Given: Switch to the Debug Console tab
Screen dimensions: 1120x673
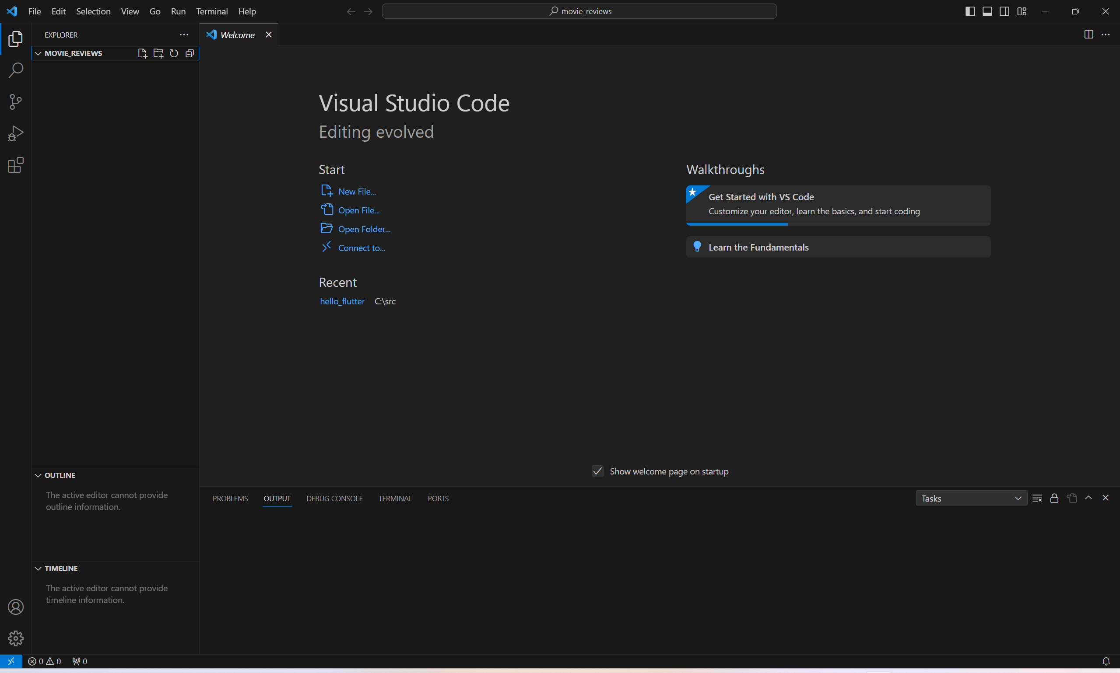Looking at the screenshot, I should click(334, 499).
